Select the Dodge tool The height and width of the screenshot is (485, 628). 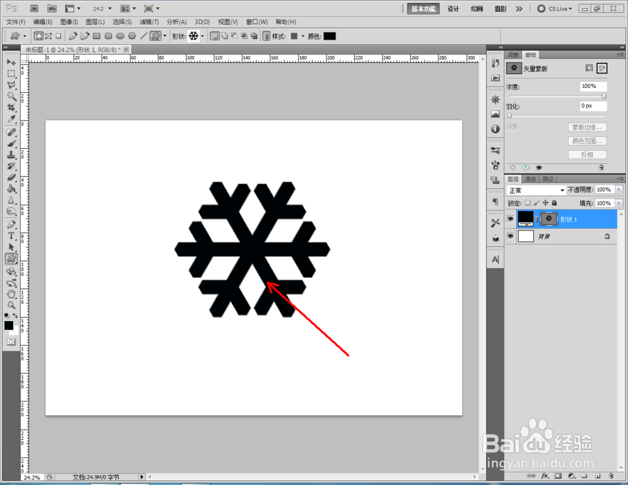click(11, 211)
